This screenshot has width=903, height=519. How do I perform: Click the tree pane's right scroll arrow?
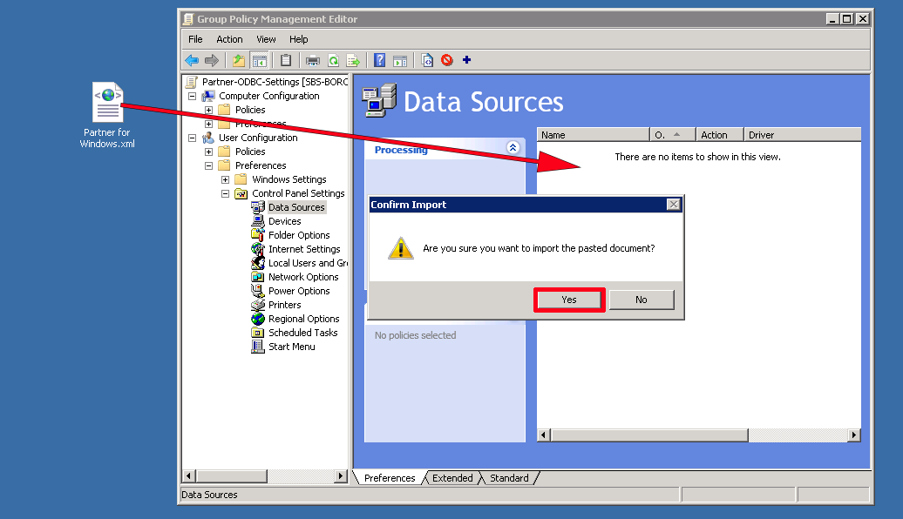pyautogui.click(x=340, y=475)
